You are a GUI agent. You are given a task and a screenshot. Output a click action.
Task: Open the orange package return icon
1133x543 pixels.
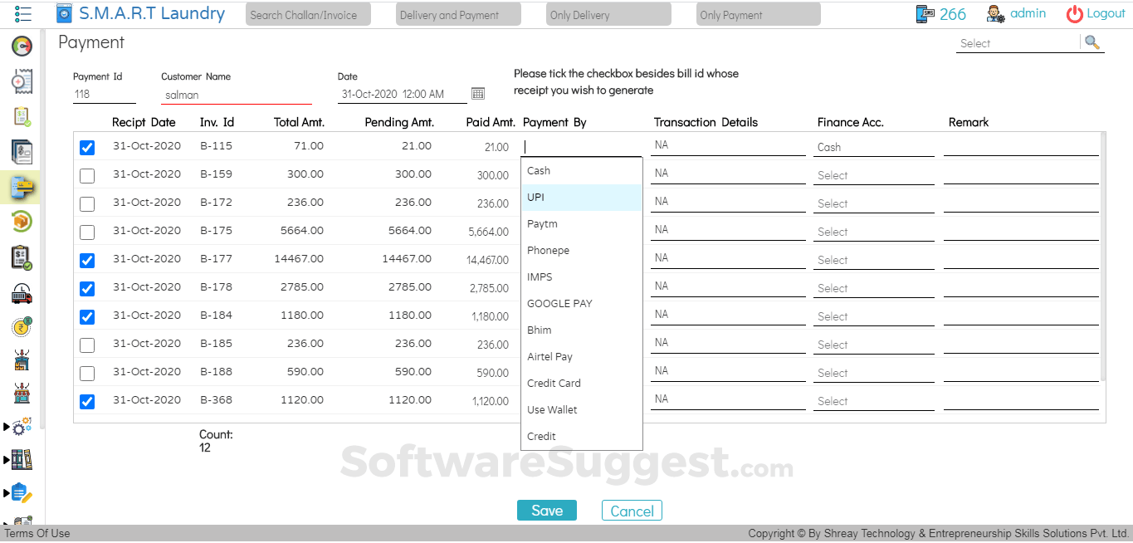(22, 222)
